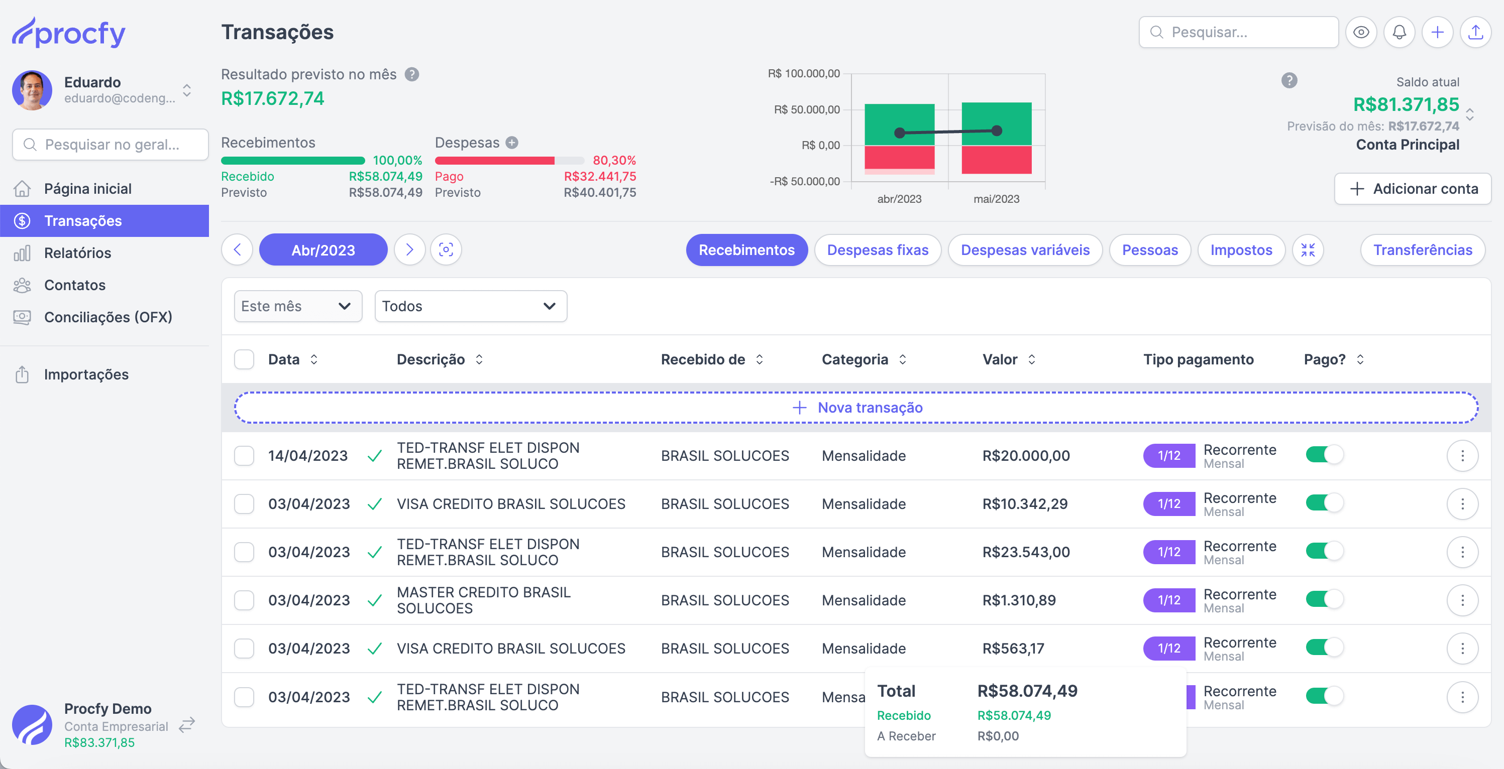Switch to the Despesas fixas tab

878,249
